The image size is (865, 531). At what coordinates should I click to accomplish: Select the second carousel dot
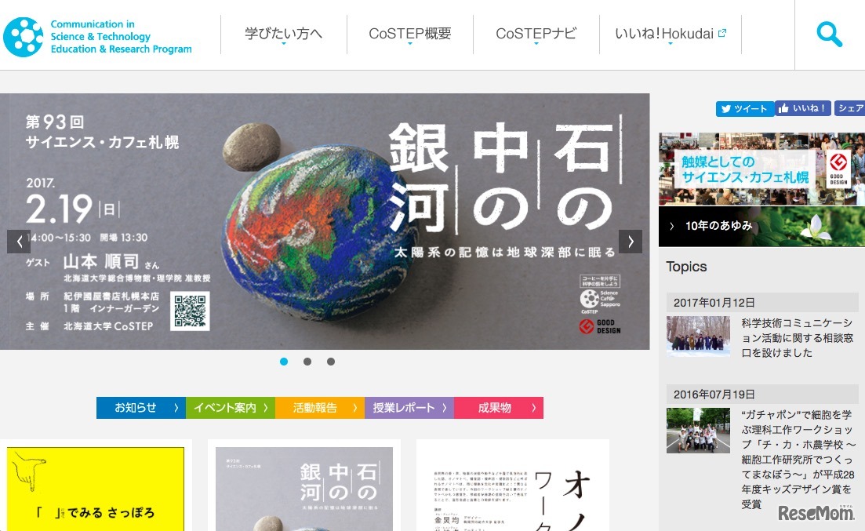point(307,362)
